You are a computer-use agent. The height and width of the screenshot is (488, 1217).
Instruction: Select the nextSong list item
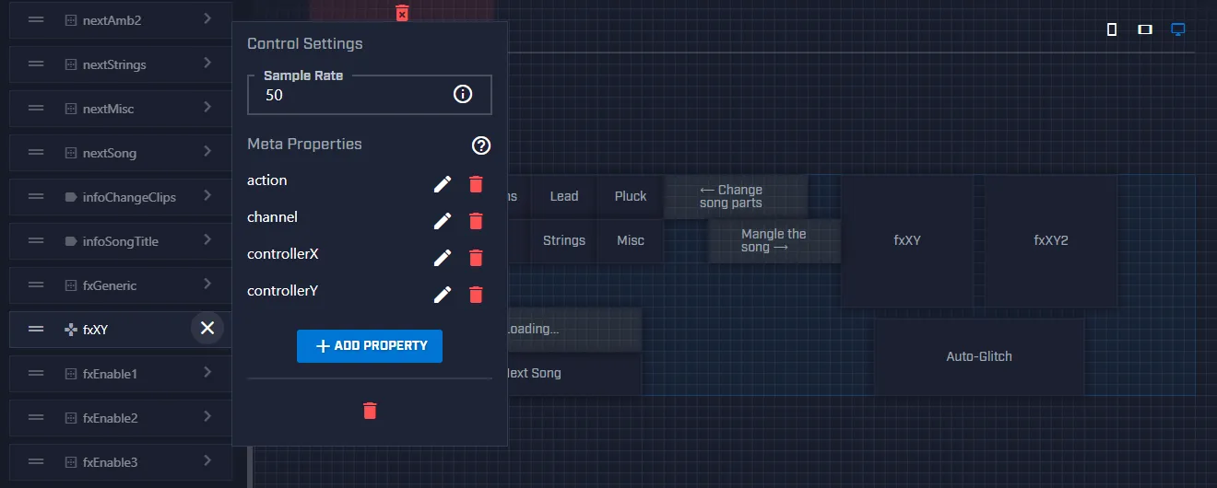(x=110, y=153)
